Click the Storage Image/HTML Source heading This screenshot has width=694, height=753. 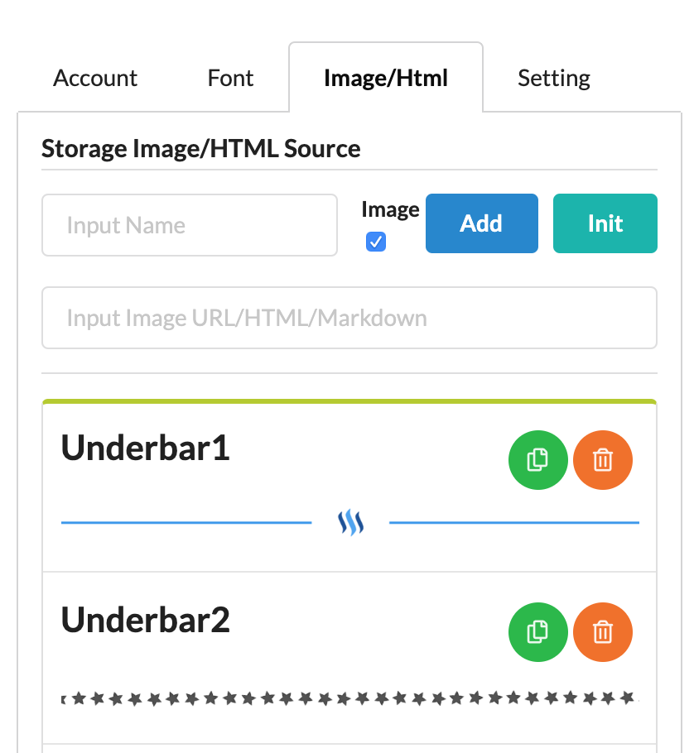coord(201,149)
